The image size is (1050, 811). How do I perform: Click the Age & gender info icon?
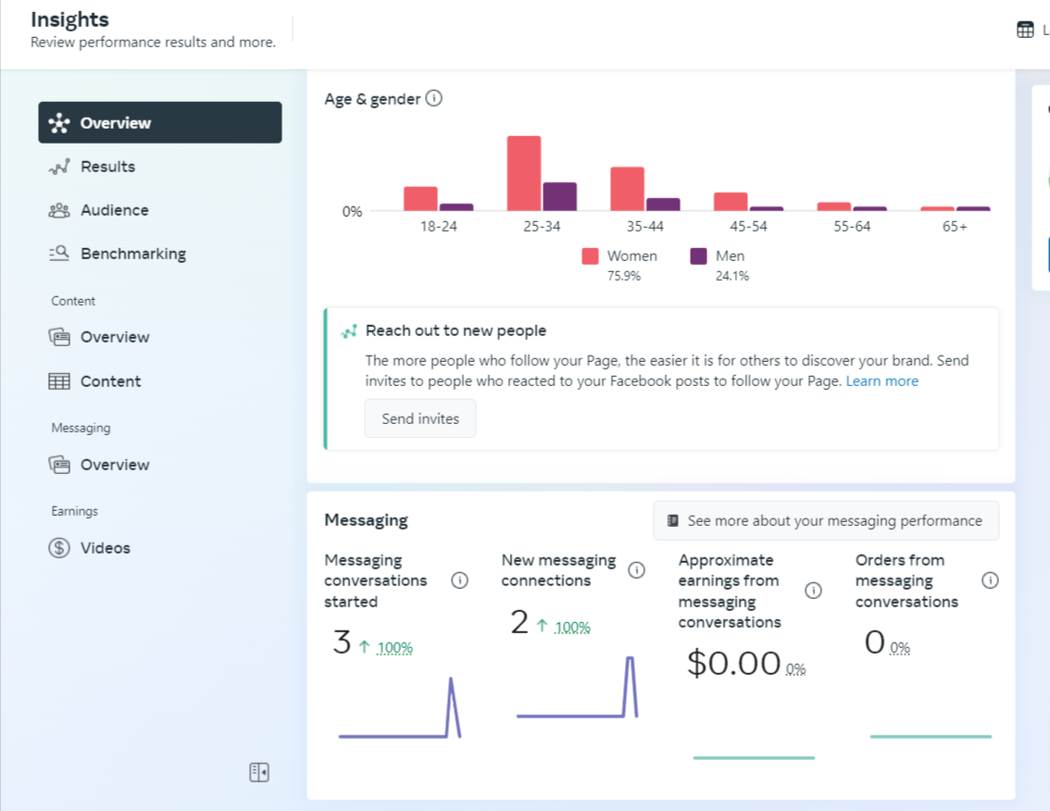coord(433,98)
